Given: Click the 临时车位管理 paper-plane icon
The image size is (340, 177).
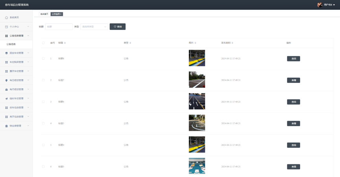Looking at the screenshot, I should [6, 98].
